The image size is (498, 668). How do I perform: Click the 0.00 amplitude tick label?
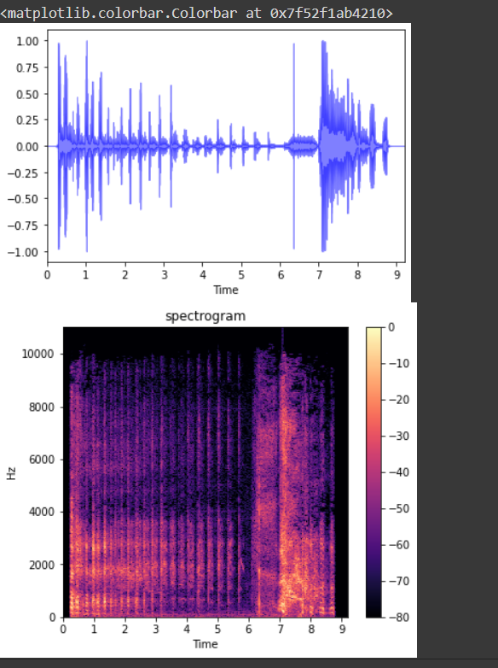click(x=27, y=147)
